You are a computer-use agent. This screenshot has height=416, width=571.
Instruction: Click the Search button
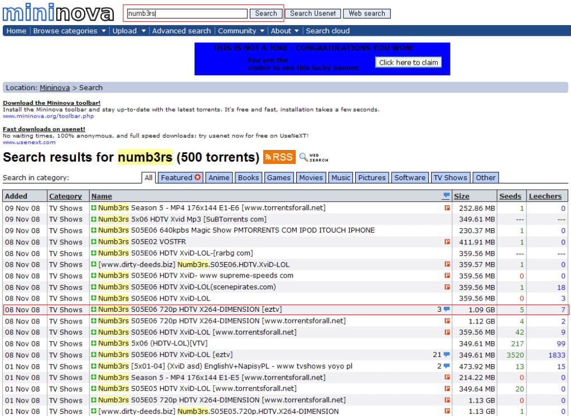tap(266, 13)
